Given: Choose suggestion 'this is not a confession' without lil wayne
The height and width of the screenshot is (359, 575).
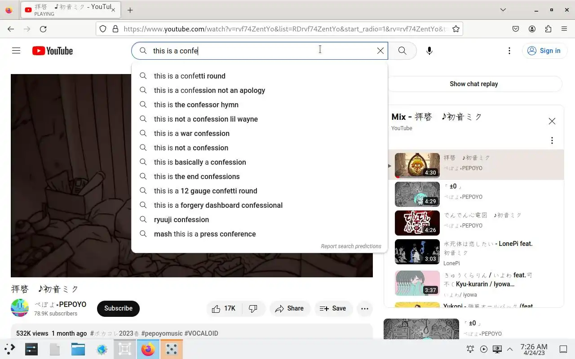Looking at the screenshot, I should tap(259, 148).
